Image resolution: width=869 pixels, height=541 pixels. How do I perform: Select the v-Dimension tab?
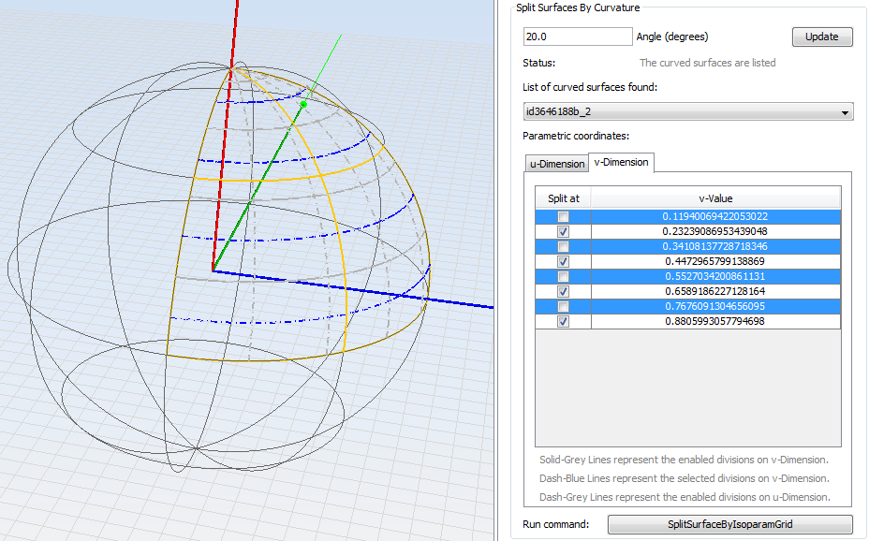point(622,163)
